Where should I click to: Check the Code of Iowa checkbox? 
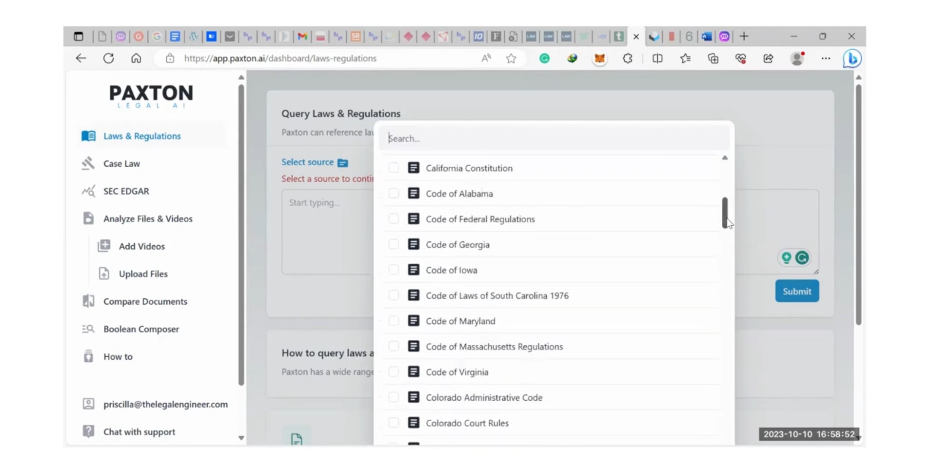394,270
